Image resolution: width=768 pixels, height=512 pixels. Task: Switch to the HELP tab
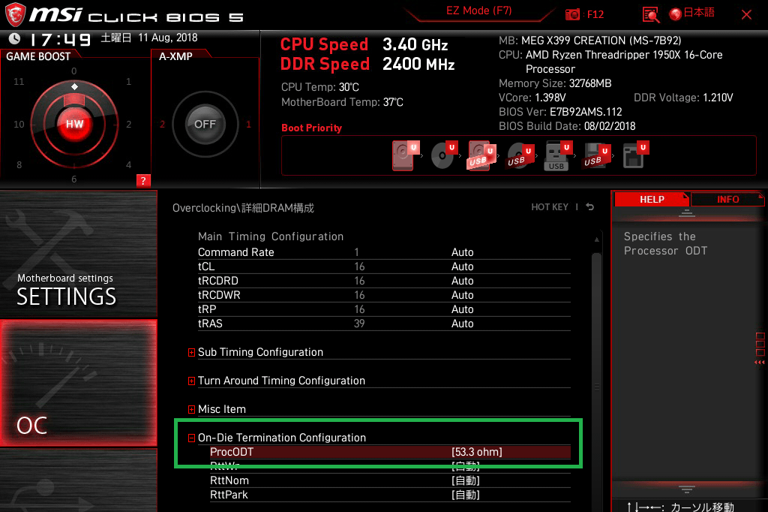pyautogui.click(x=652, y=200)
